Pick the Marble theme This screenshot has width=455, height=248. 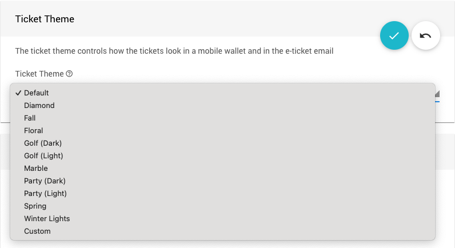click(36, 168)
